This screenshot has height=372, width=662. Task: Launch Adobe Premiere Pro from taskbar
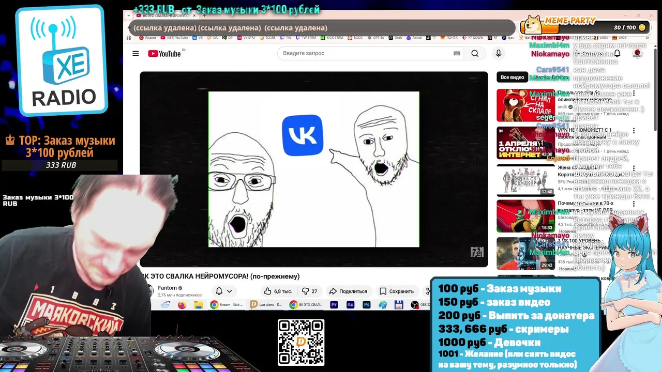click(334, 305)
